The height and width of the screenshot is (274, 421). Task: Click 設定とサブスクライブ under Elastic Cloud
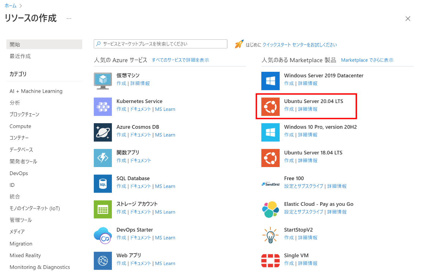tap(304, 212)
